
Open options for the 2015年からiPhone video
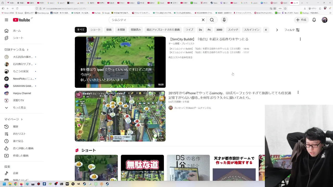(x=298, y=92)
